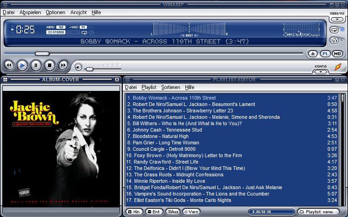Open main window Hilfe menu
The image size is (348, 217).
[x=96, y=12]
